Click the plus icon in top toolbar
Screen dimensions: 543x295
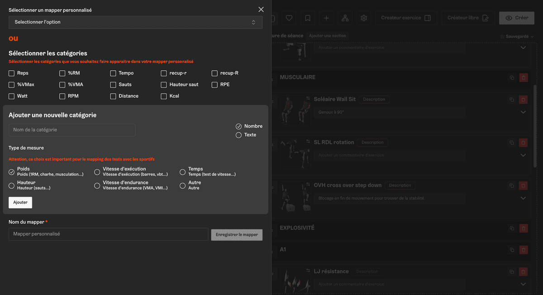pyautogui.click(x=326, y=18)
